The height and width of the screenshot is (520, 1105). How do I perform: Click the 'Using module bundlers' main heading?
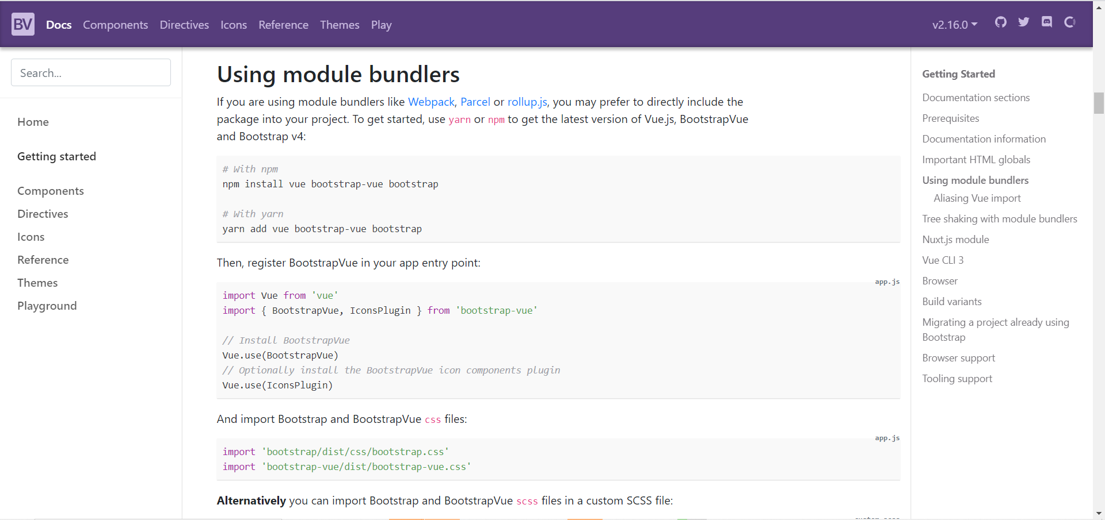point(338,75)
